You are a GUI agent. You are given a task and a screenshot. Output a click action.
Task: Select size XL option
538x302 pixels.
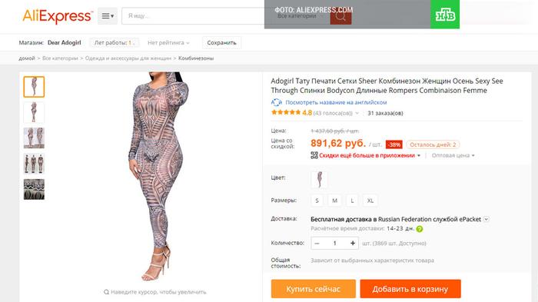tap(370, 201)
